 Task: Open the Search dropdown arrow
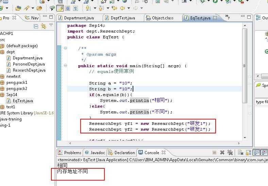pyautogui.click(x=33, y=8)
